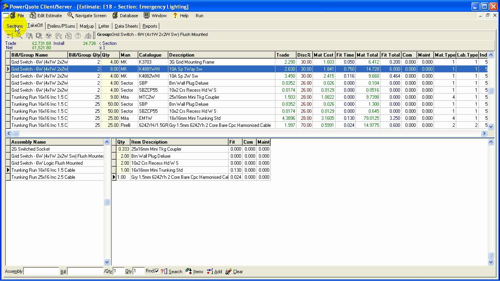500x281 pixels.
Task: Click the Mat Total column header
Action: [368, 55]
